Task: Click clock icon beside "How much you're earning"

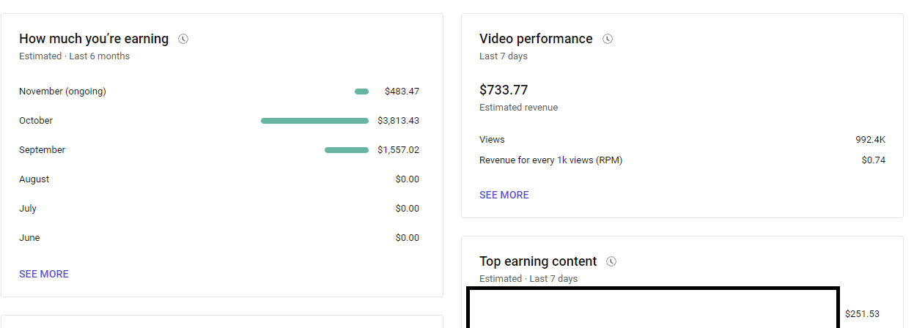Action: pos(183,39)
